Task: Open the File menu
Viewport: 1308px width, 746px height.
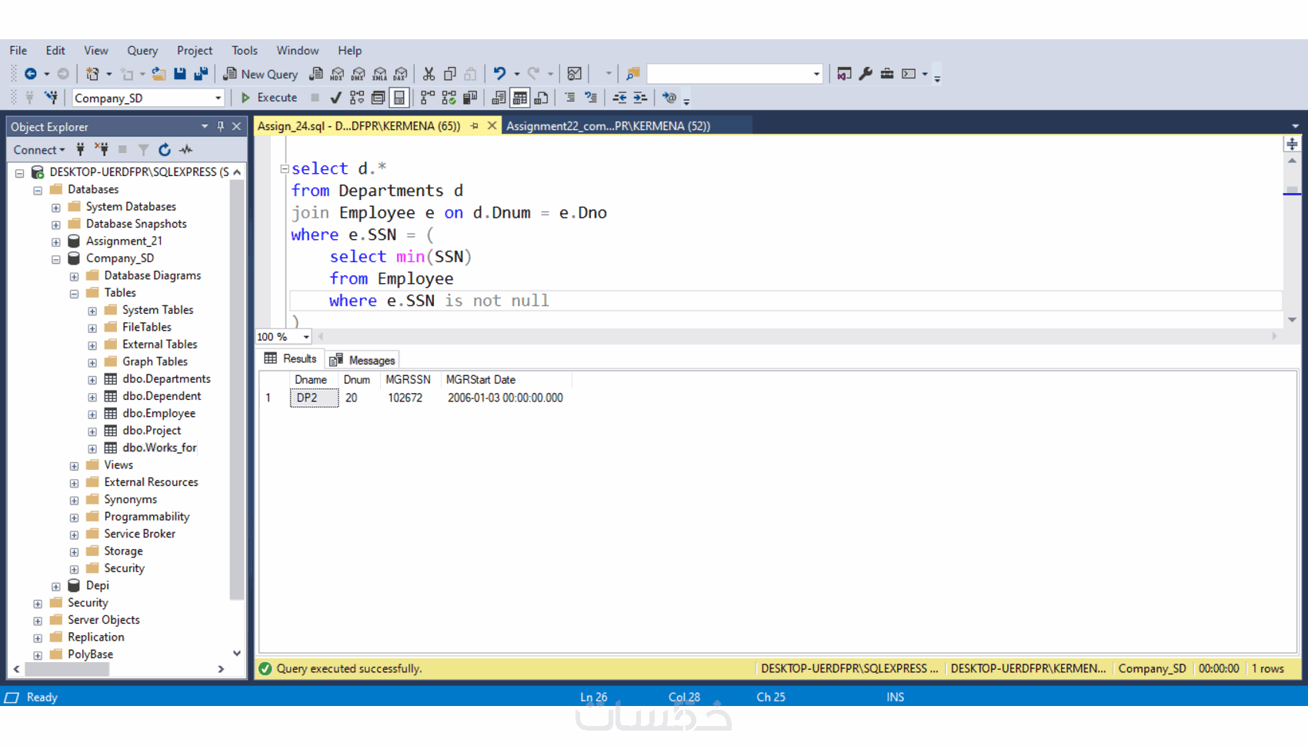Action: [x=18, y=50]
